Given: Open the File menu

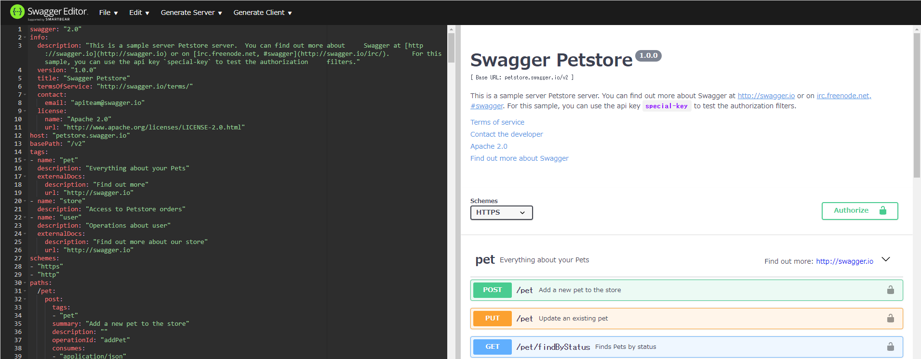Looking at the screenshot, I should [108, 13].
